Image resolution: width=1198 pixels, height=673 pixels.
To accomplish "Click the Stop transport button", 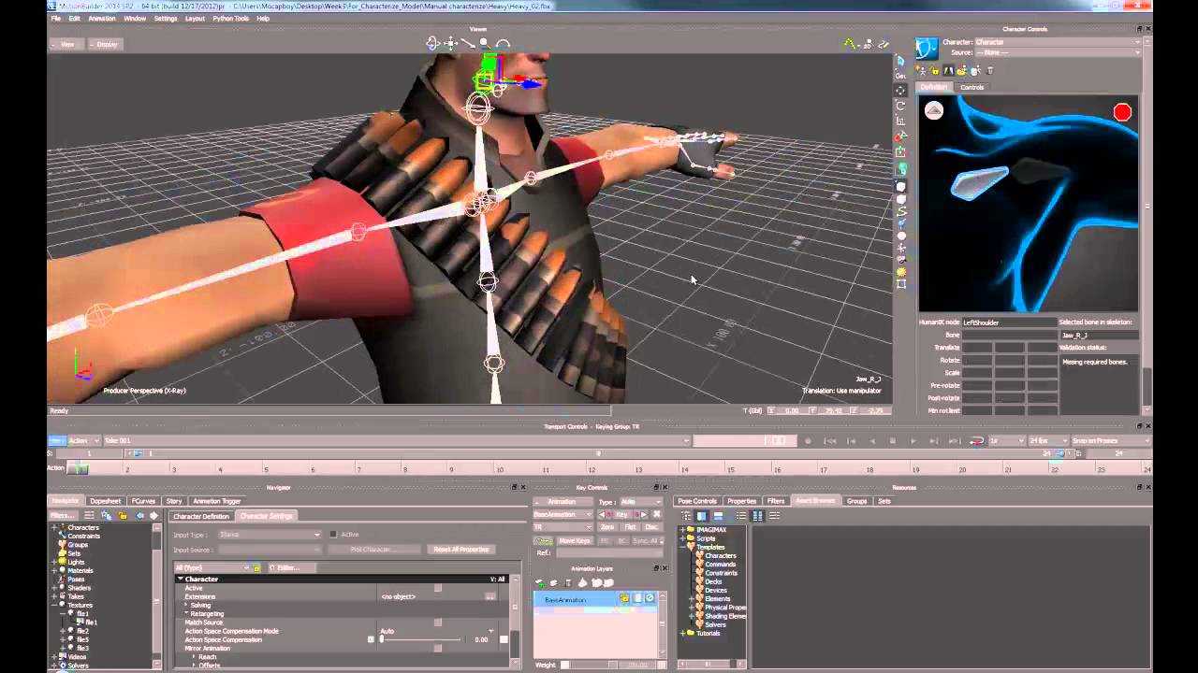I will [x=892, y=441].
